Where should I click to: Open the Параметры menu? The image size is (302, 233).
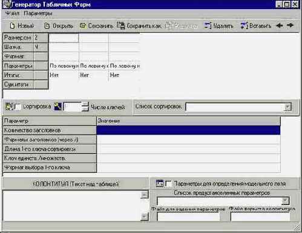pos(38,13)
